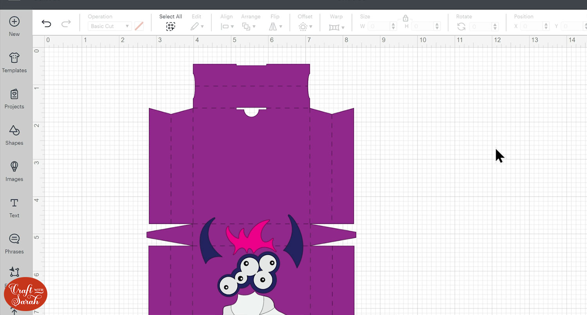Open the Flip options menu
The width and height of the screenshot is (587, 315).
pos(275,26)
